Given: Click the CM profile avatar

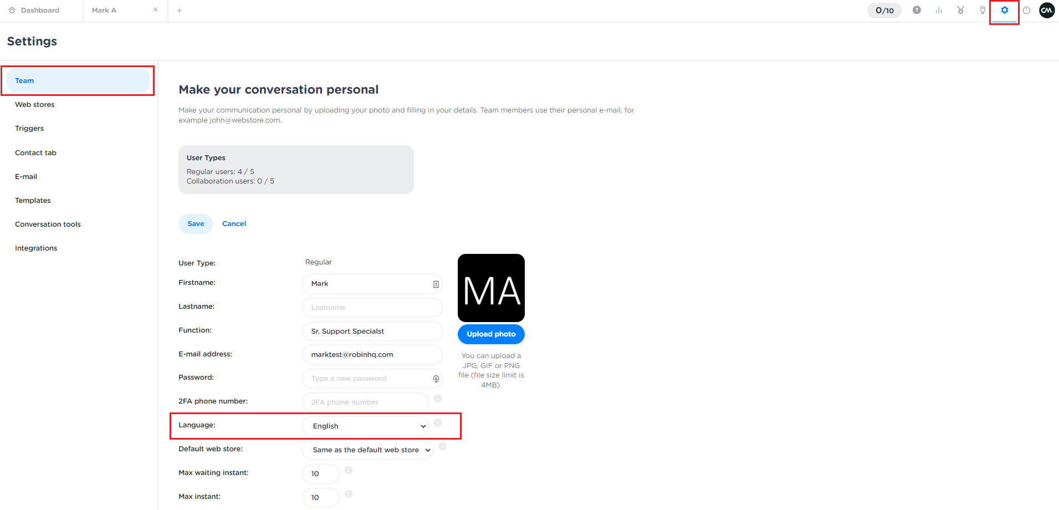Looking at the screenshot, I should (x=1047, y=10).
